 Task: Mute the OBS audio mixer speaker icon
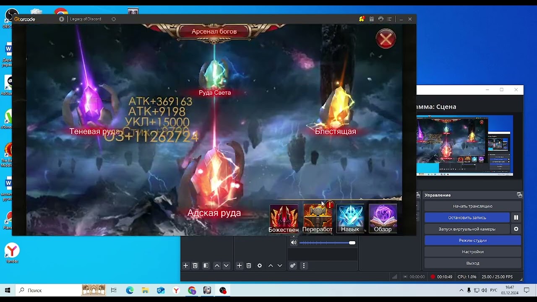pos(294,242)
